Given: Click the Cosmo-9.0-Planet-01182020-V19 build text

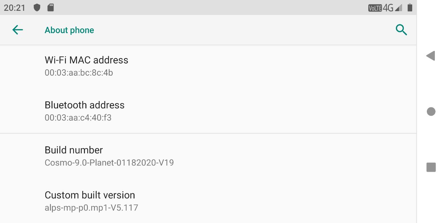Looking at the screenshot, I should click(109, 163).
